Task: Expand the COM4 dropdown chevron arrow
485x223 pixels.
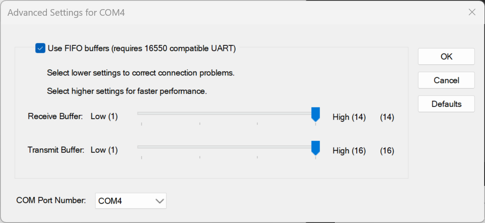Action: click(x=159, y=201)
